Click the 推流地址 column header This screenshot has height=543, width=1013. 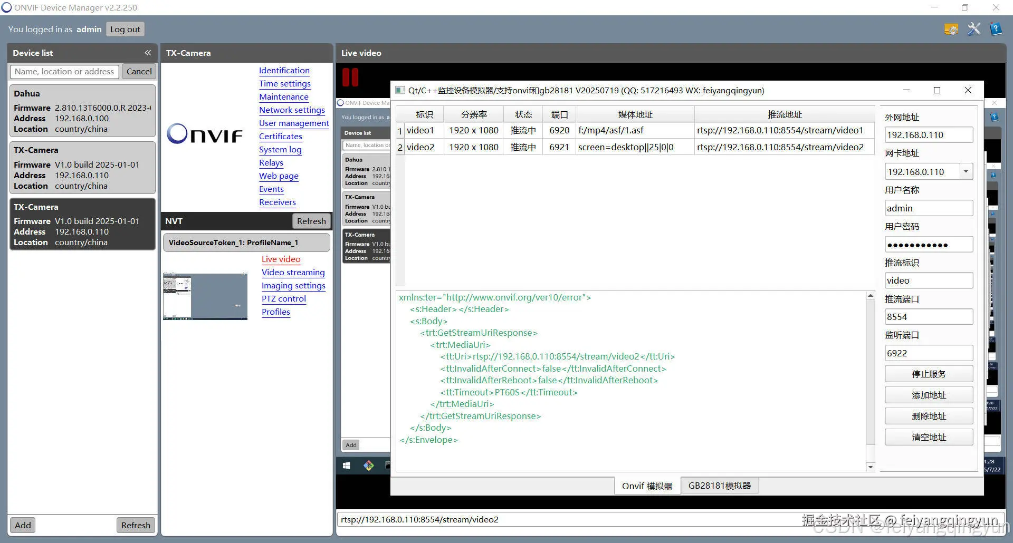[x=785, y=114]
